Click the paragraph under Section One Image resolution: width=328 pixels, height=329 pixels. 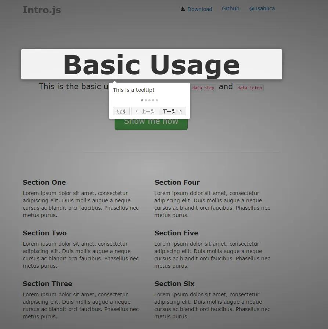click(x=81, y=204)
